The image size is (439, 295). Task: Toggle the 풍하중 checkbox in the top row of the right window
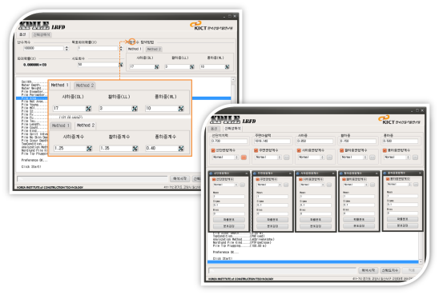click(x=385, y=150)
